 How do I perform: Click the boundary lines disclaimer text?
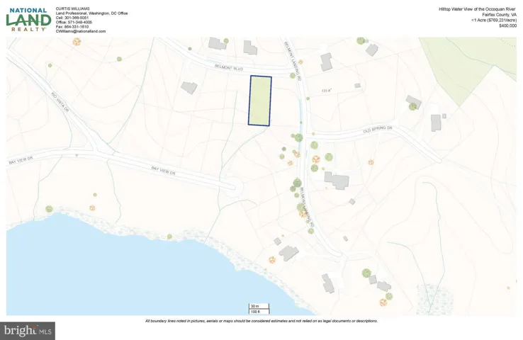click(x=261, y=321)
